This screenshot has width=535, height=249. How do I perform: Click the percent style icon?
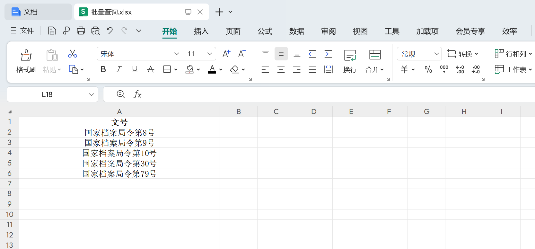point(428,69)
